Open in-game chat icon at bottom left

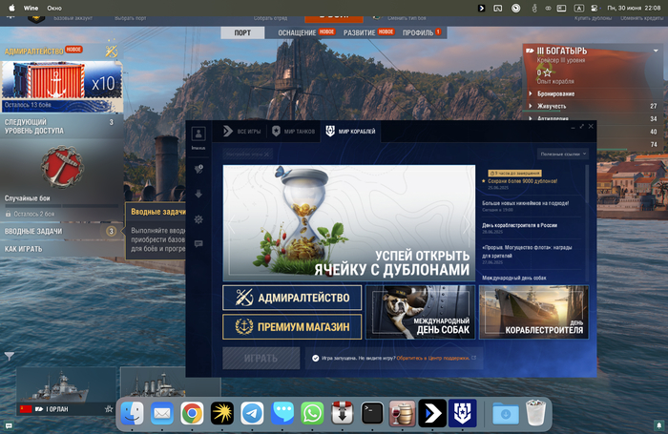point(9,425)
